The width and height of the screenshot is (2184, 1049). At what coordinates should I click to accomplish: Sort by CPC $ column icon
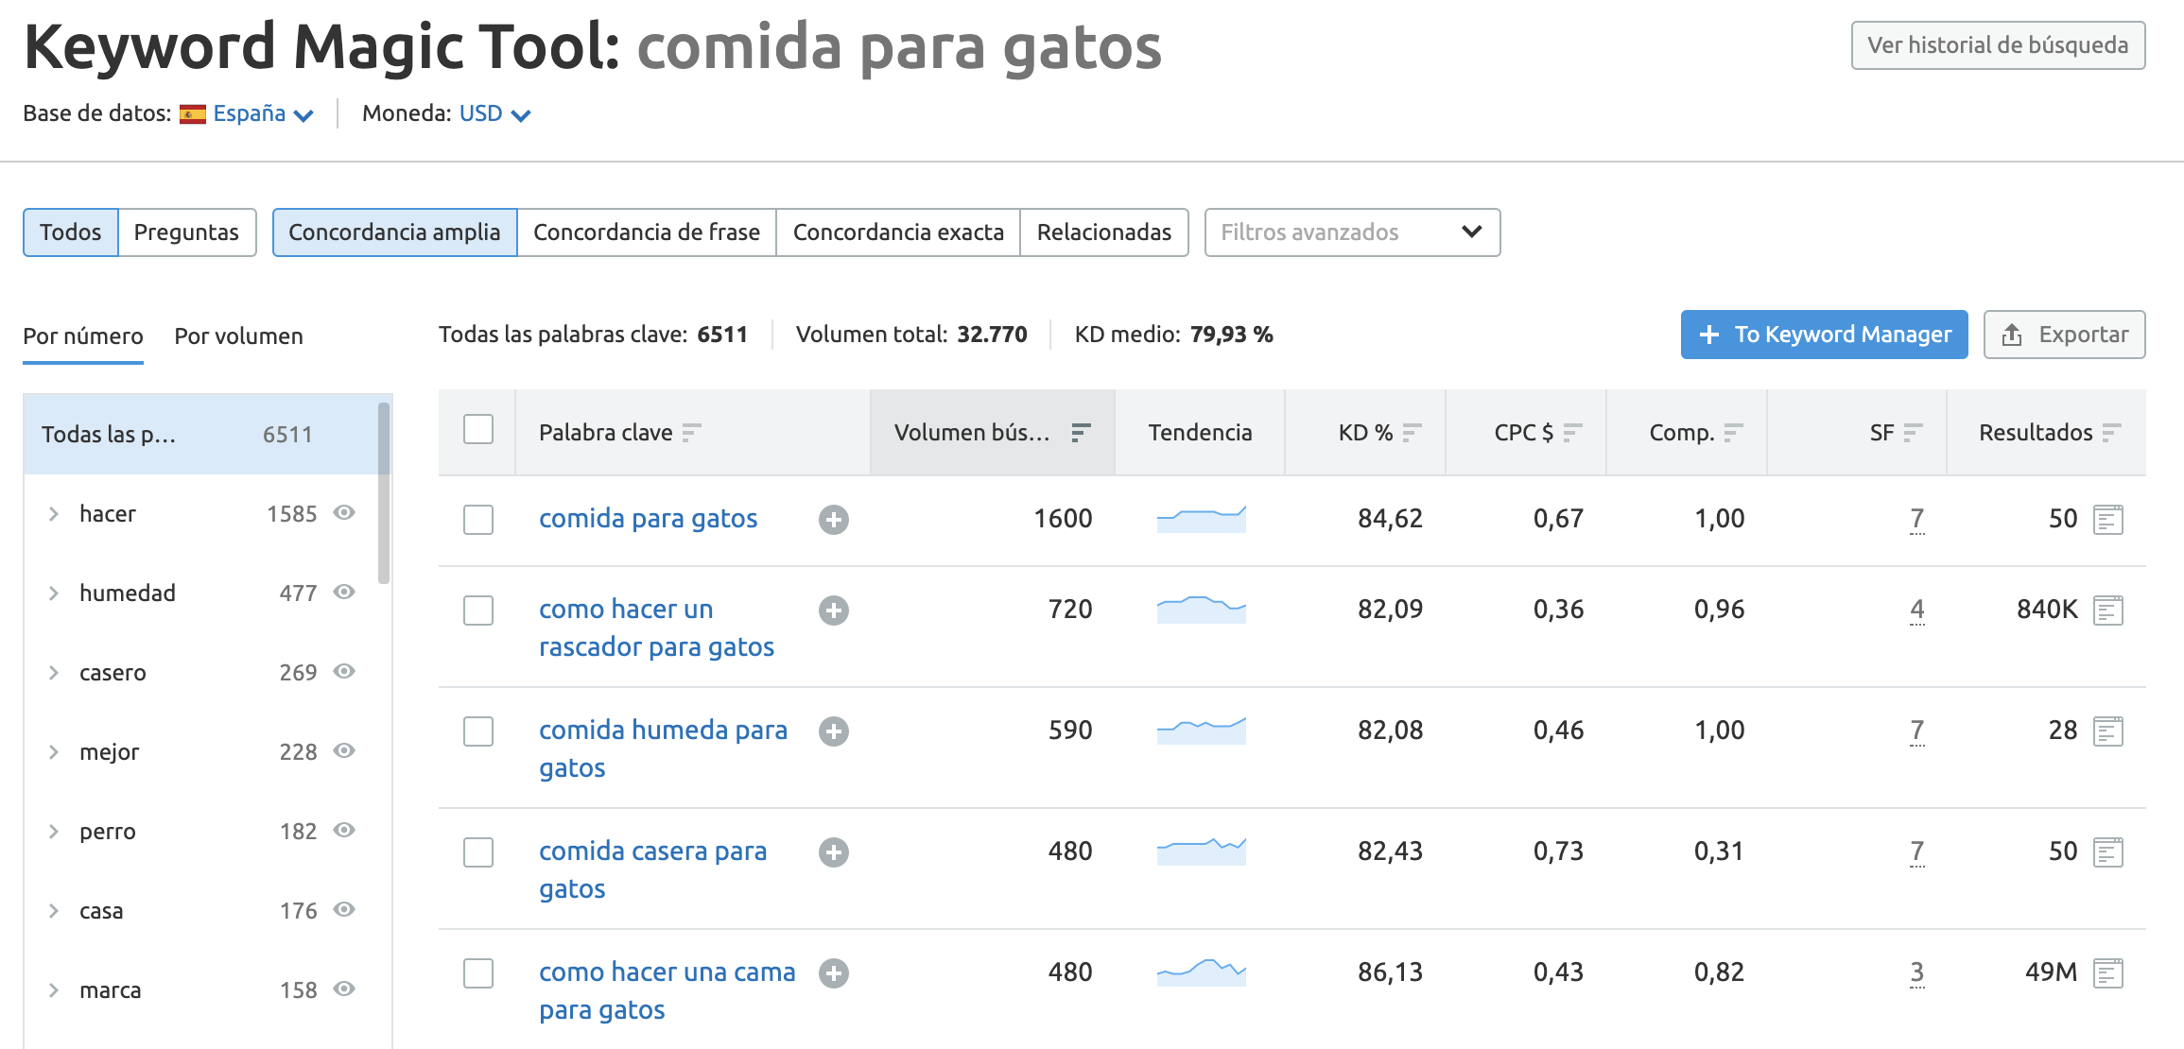pos(1573,433)
